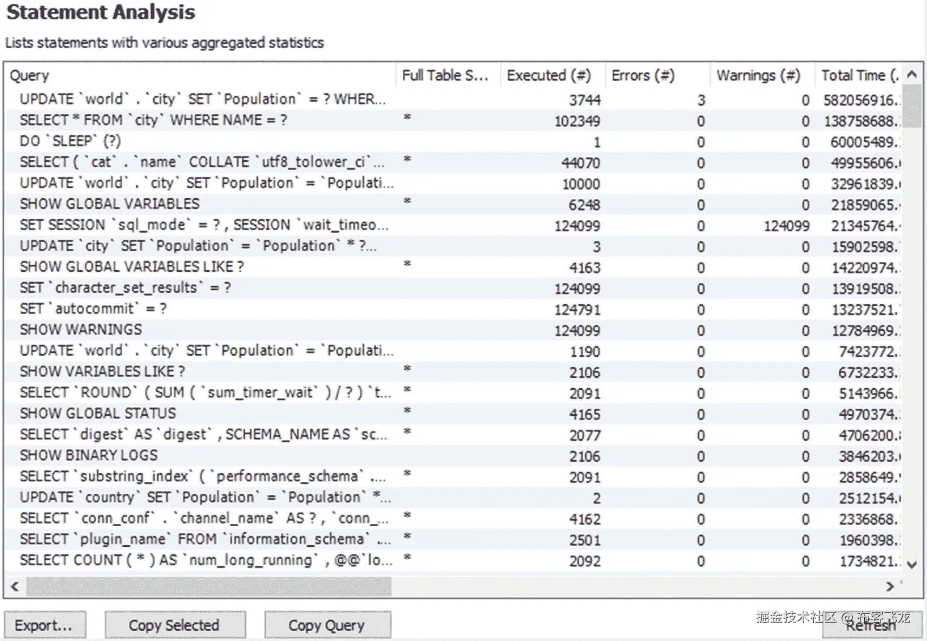This screenshot has height=641, width=927.
Task: Select SELECT `substring_index` (`performance_schema` row
Action: point(453,477)
